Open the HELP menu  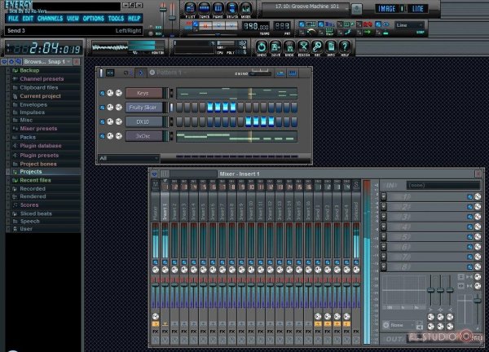[x=134, y=19]
